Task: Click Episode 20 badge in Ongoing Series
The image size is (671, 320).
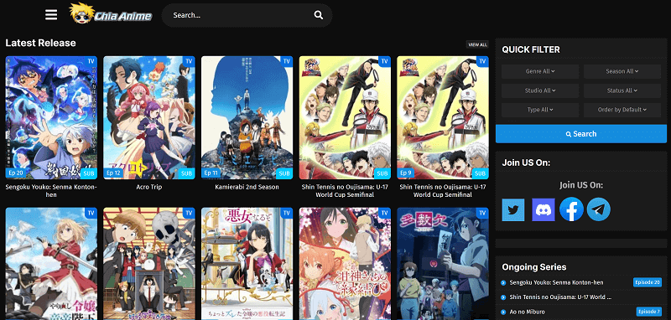Action: pos(648,282)
